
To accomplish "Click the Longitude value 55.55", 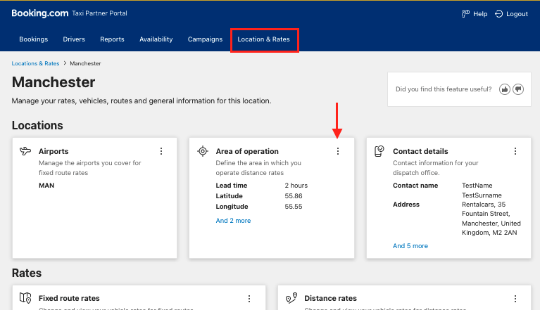I will [x=294, y=207].
